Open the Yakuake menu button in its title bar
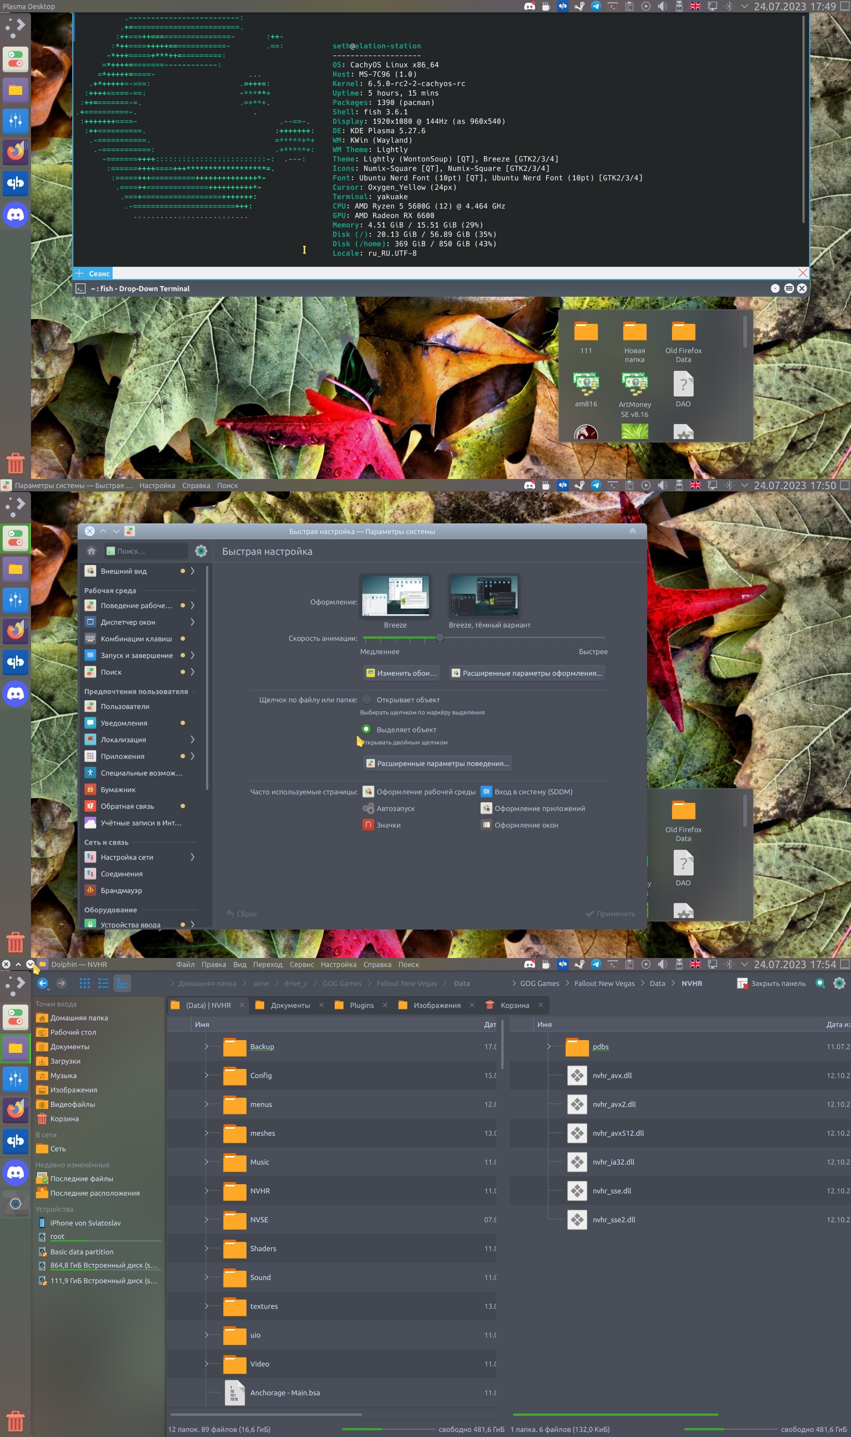Image resolution: width=851 pixels, height=1437 pixels. pyautogui.click(x=789, y=289)
